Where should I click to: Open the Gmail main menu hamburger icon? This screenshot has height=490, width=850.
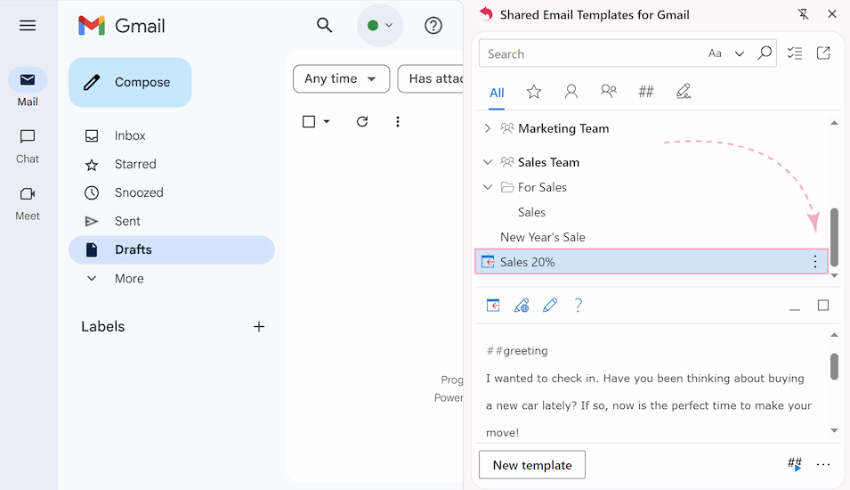tap(28, 25)
